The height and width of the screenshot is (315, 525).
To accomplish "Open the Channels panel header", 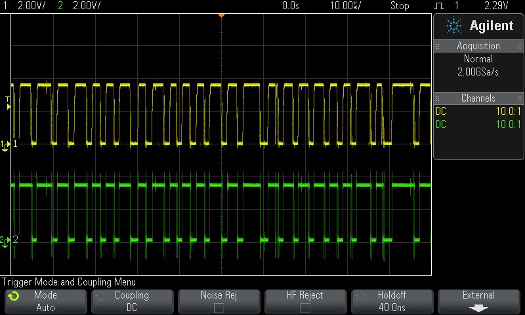I will point(478,98).
